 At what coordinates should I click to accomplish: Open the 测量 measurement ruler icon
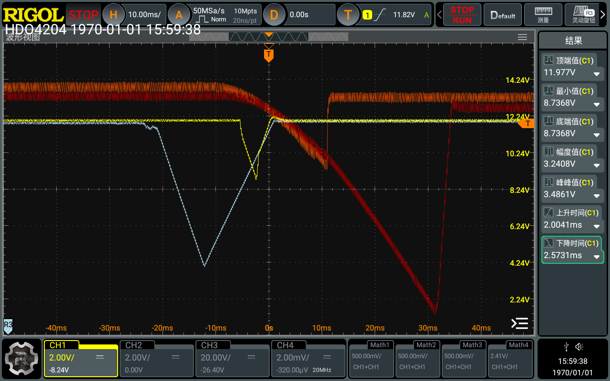[543, 15]
